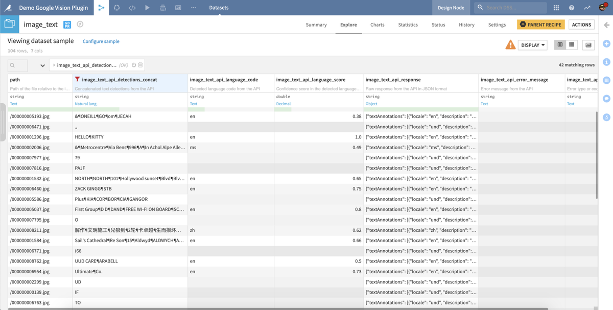Screen dimensions: 613x310
Task: Switch to table grid view
Action: click(560, 45)
